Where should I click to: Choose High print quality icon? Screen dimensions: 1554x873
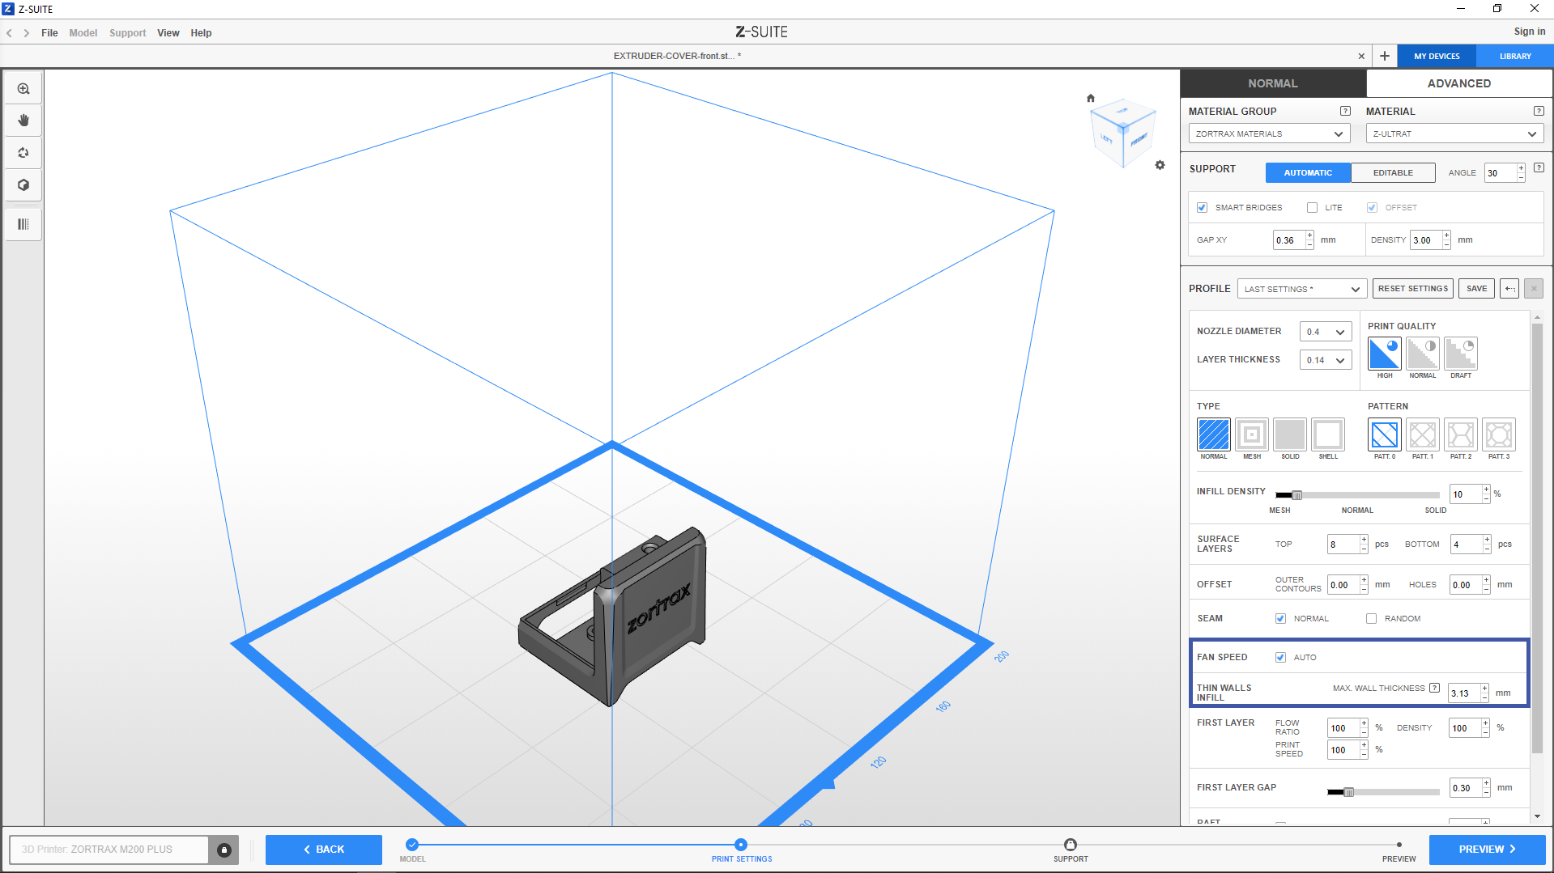[x=1384, y=354]
